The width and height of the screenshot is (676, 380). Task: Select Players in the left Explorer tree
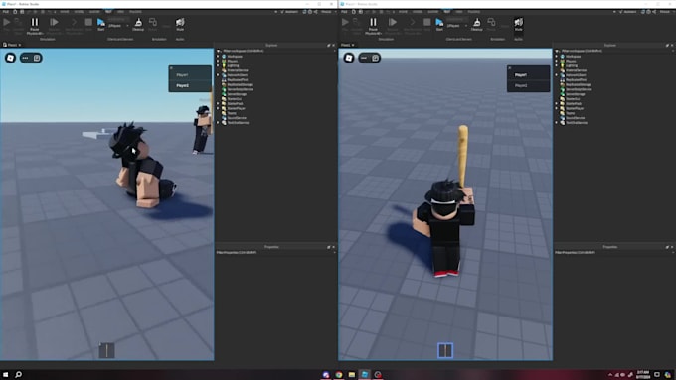point(233,61)
